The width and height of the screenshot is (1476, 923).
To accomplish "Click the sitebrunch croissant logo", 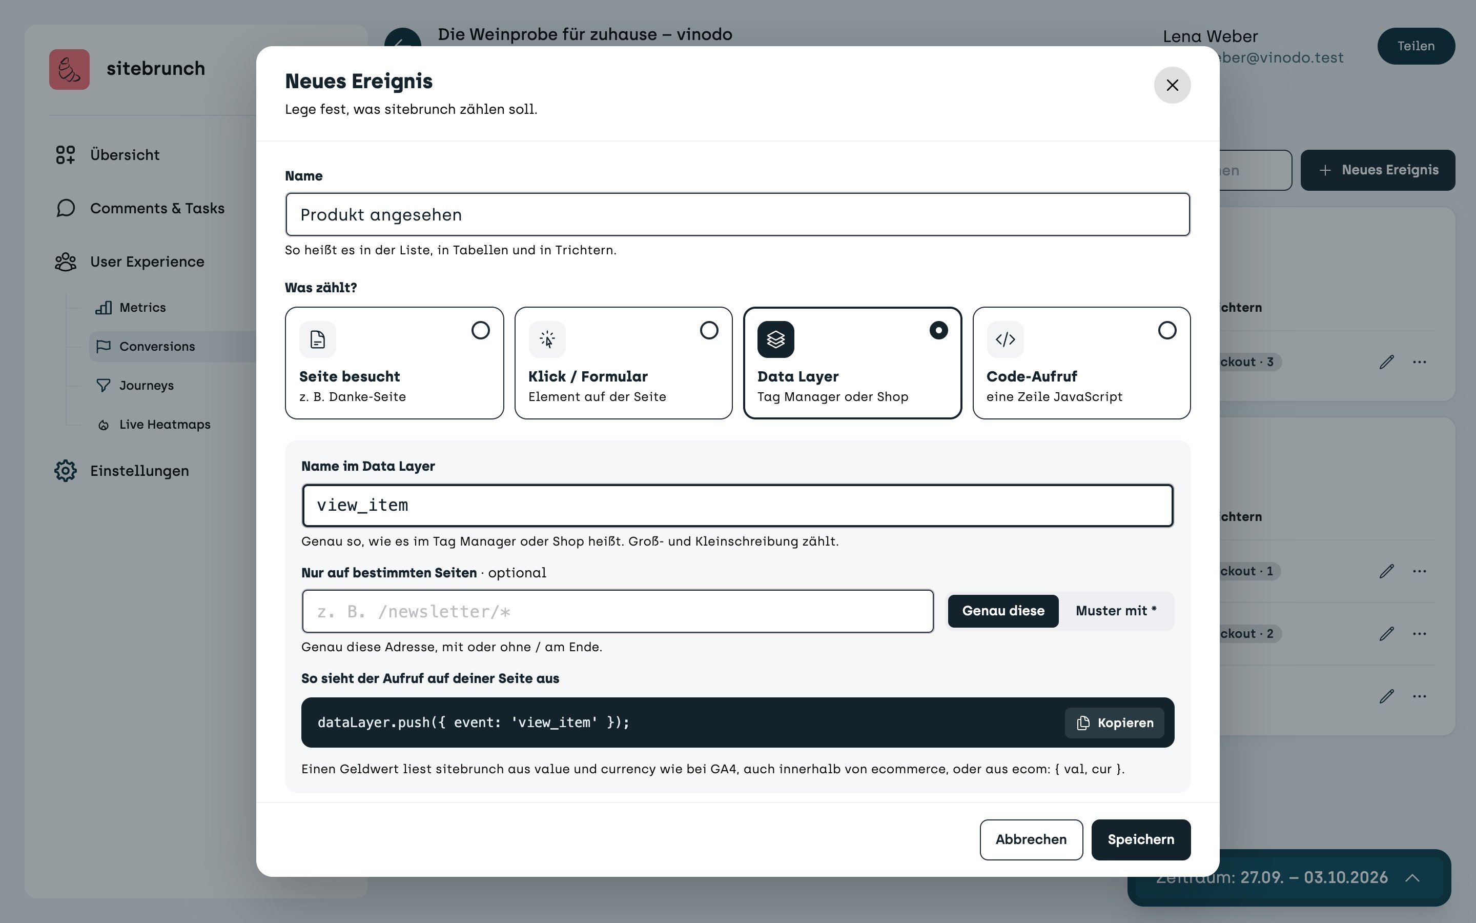I will (70, 70).
